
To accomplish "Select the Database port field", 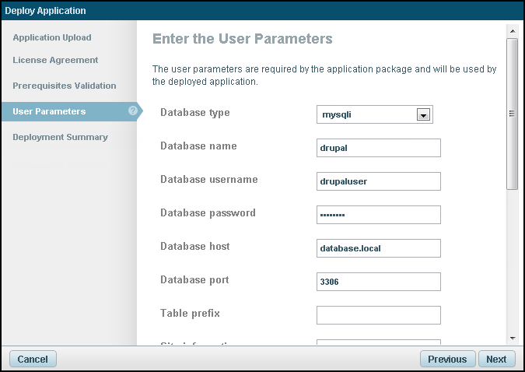I will (378, 282).
